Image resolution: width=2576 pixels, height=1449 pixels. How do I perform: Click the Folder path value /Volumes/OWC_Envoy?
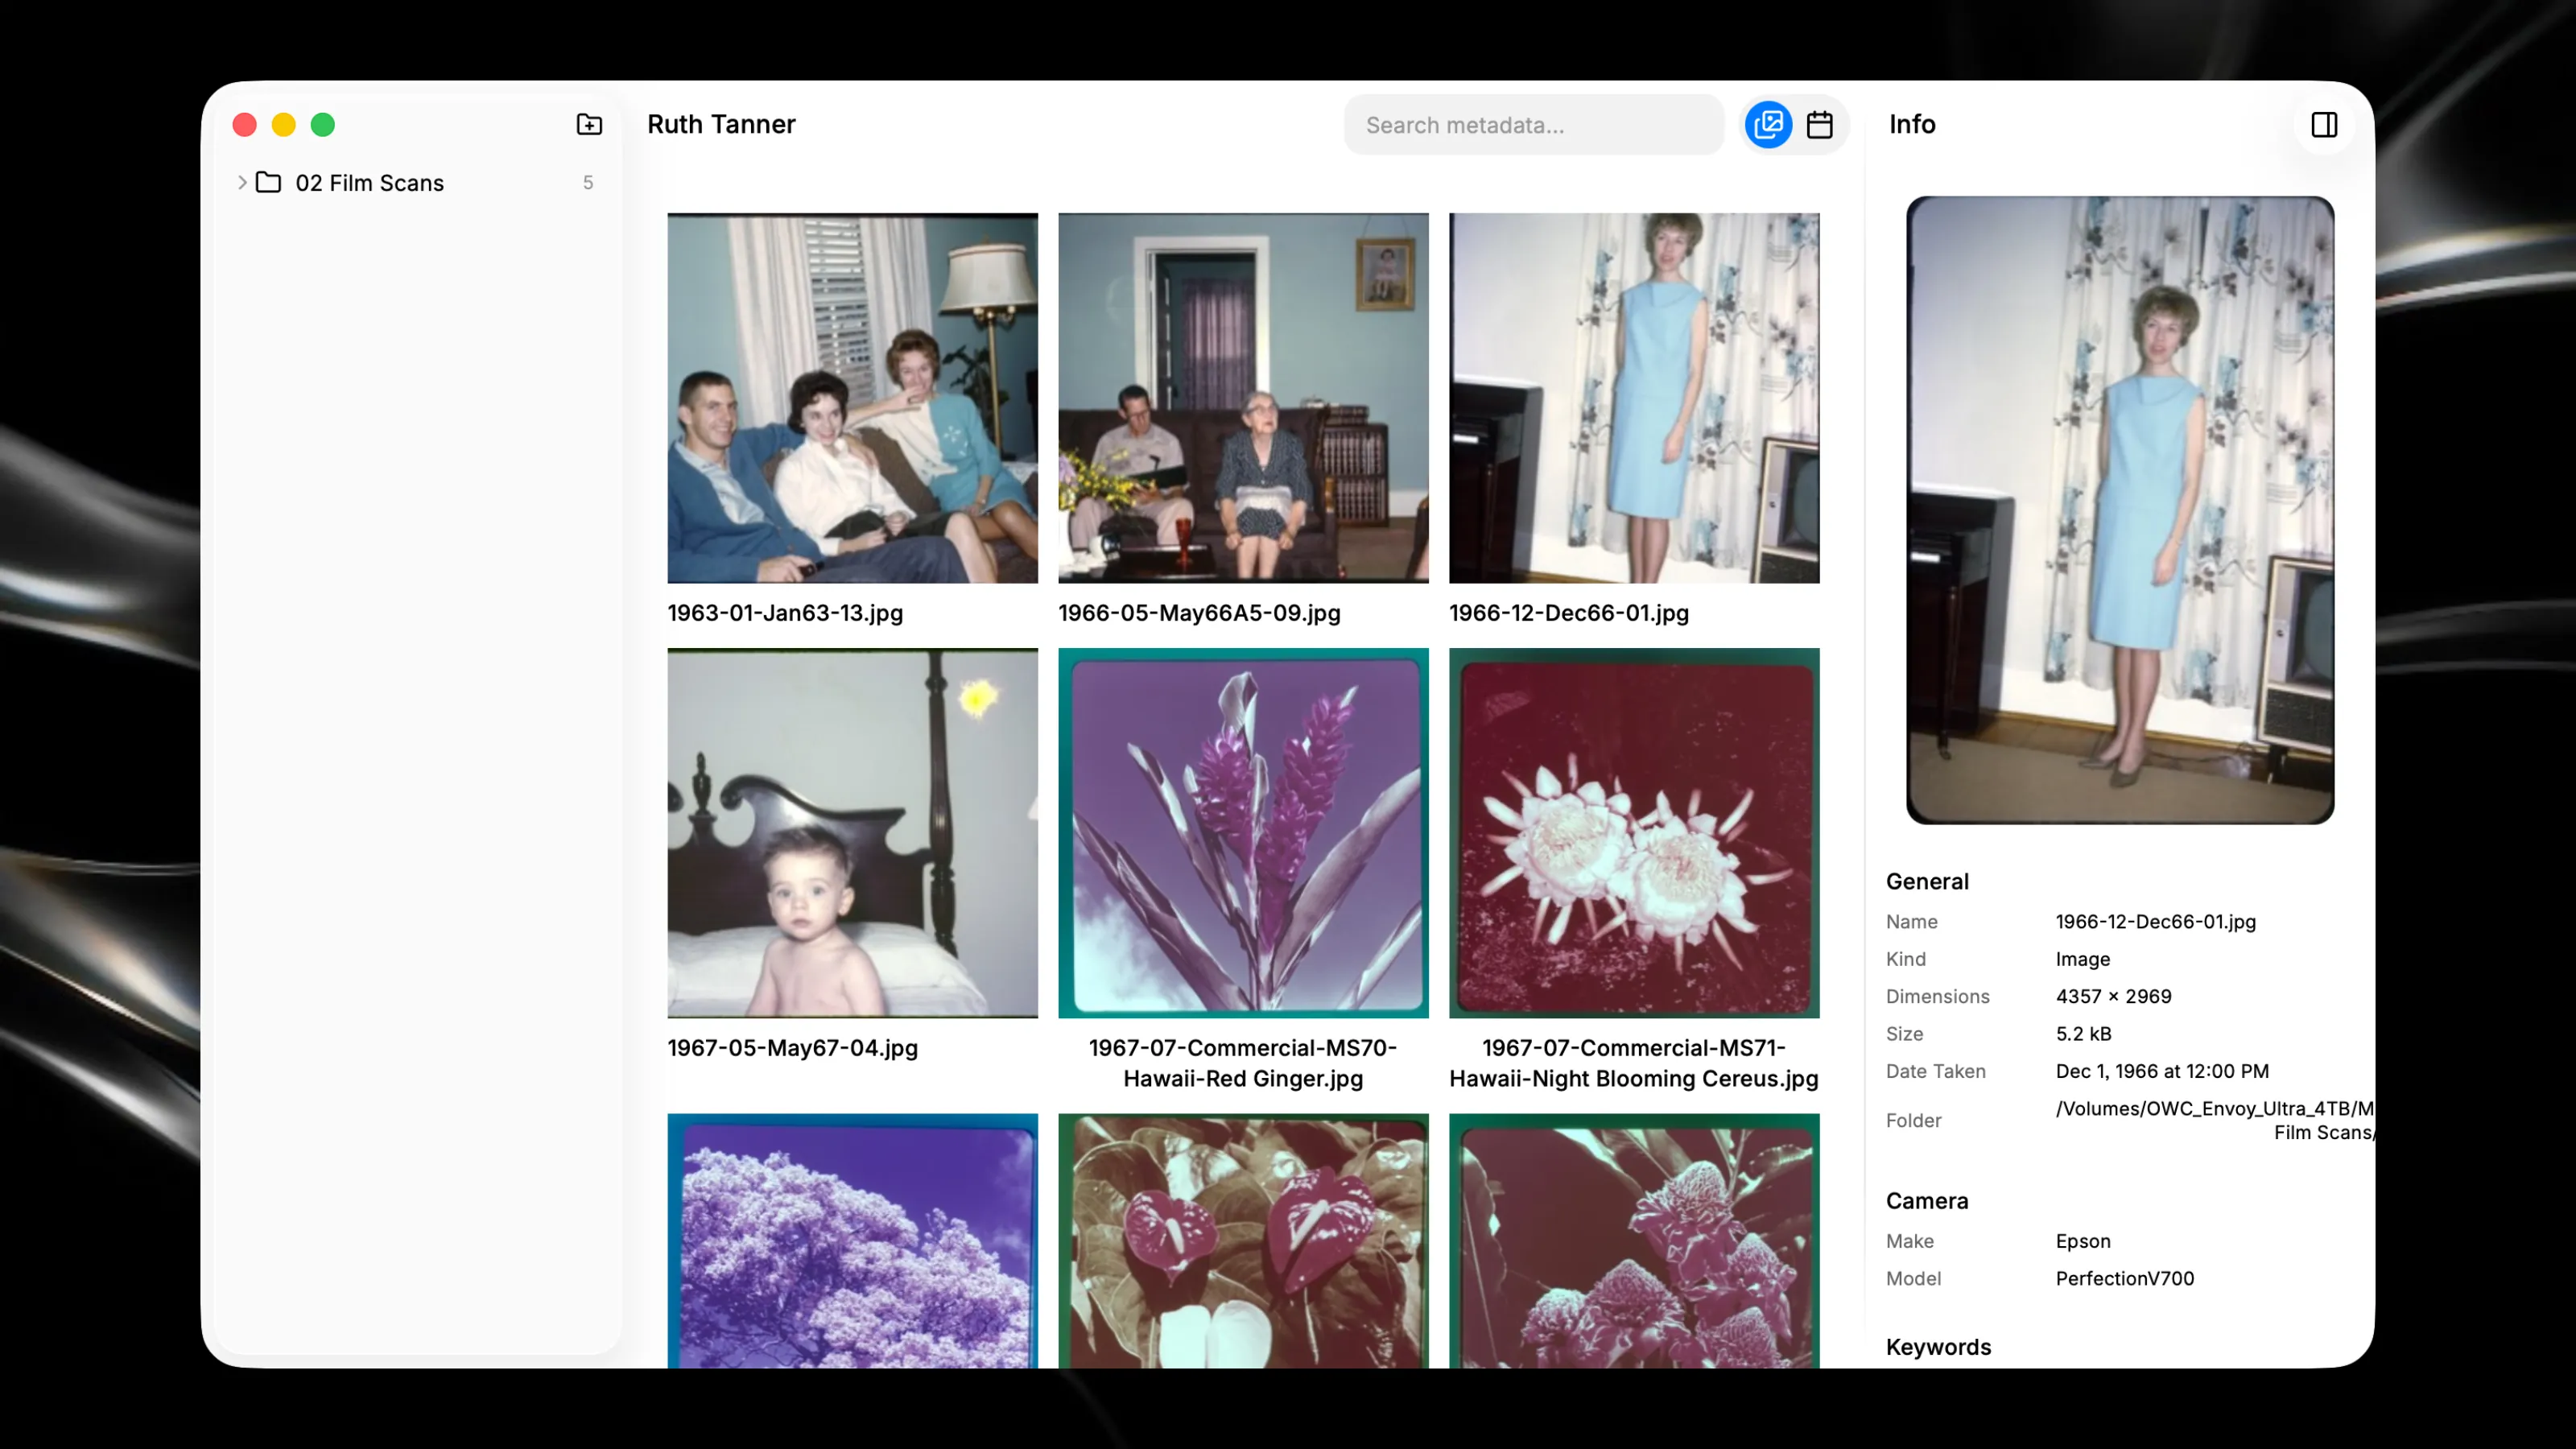click(x=2214, y=1120)
